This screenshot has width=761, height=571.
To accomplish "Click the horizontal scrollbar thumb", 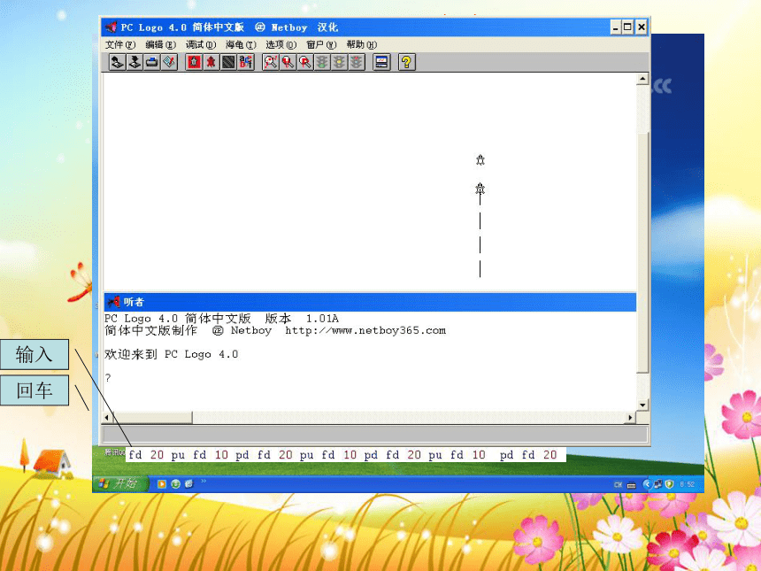I will click(152, 417).
